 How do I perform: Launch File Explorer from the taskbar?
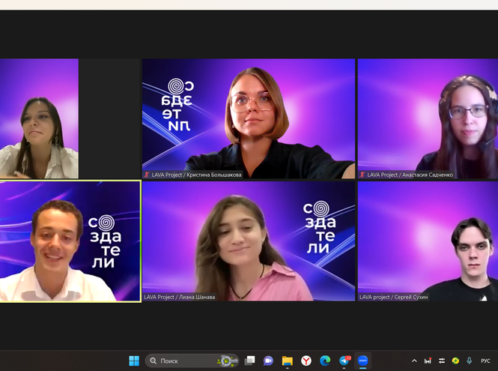click(x=288, y=361)
